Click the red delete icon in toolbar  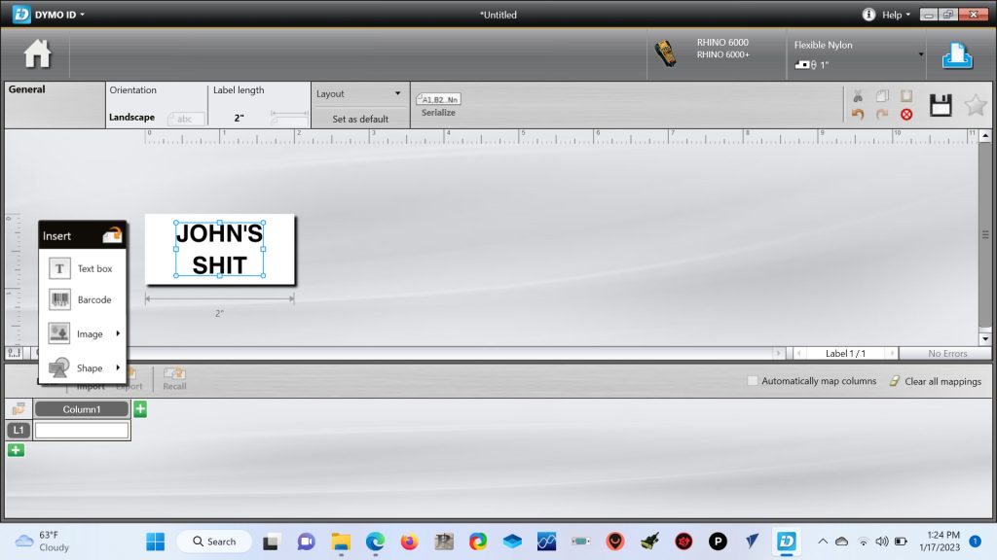pyautogui.click(x=906, y=115)
